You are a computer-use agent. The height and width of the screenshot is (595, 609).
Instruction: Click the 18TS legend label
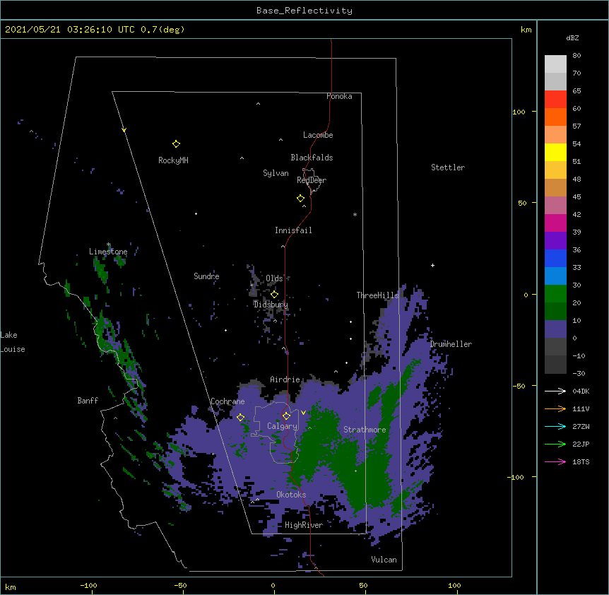click(581, 461)
